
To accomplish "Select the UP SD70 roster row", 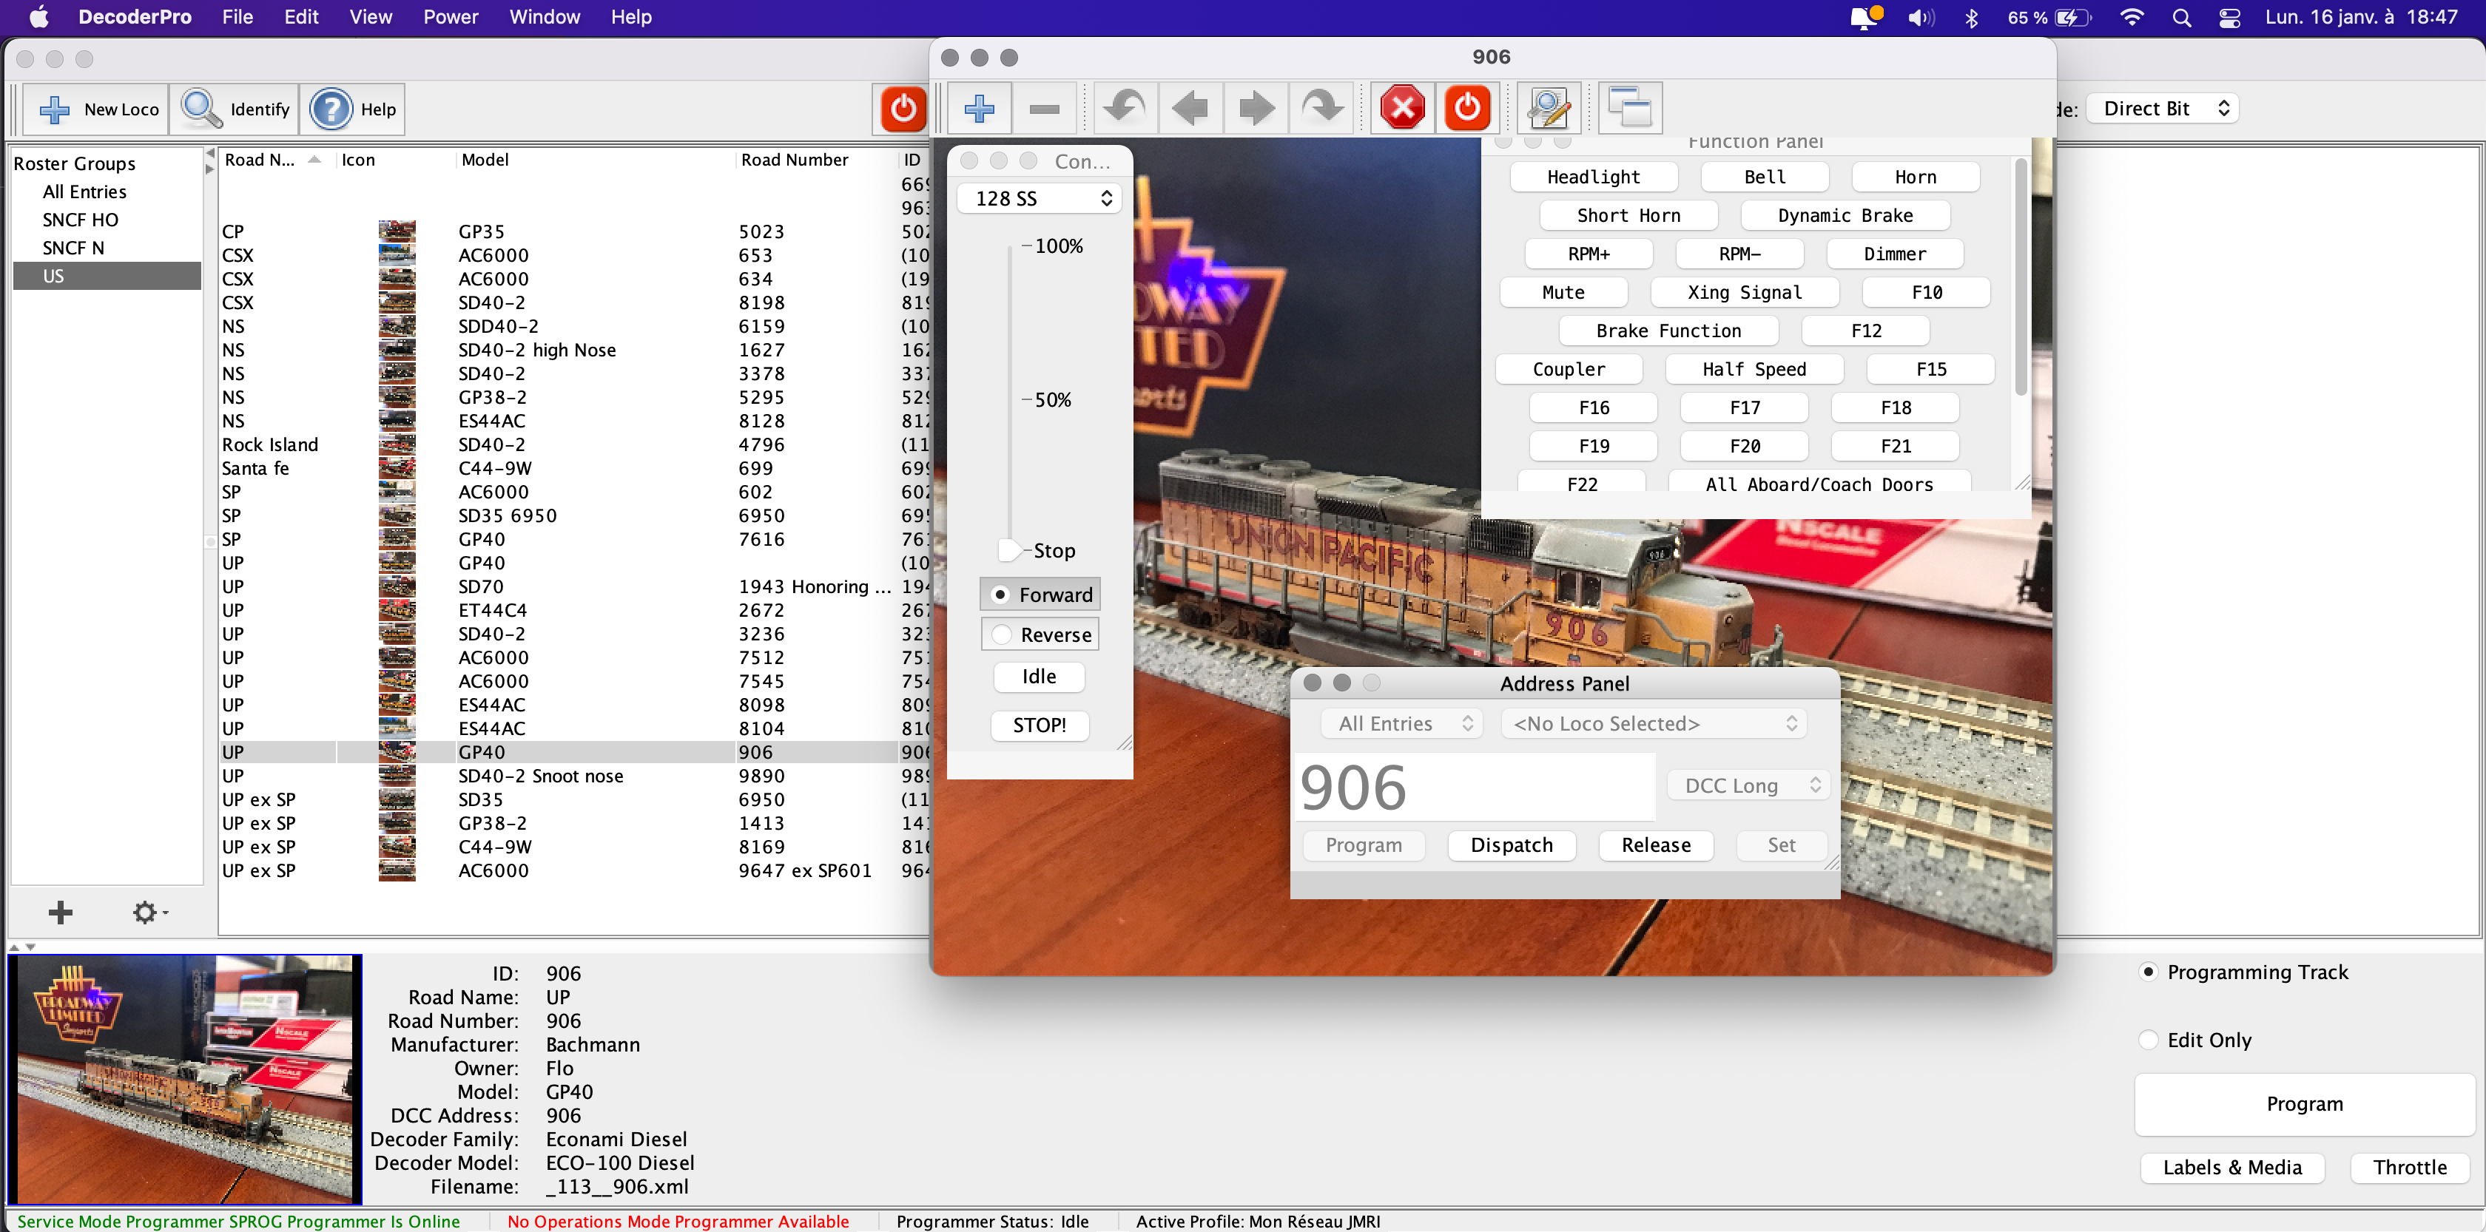I will [573, 586].
